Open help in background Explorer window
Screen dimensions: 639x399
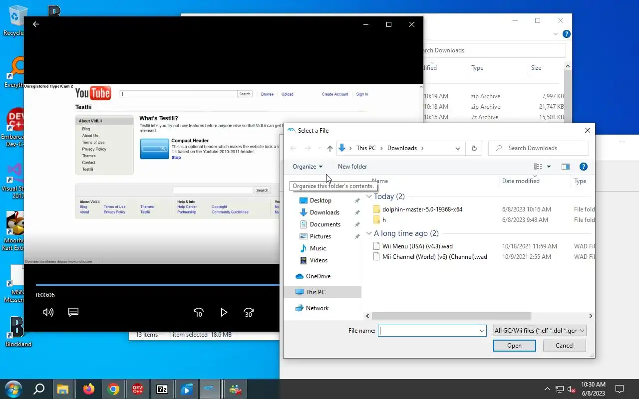(566, 34)
